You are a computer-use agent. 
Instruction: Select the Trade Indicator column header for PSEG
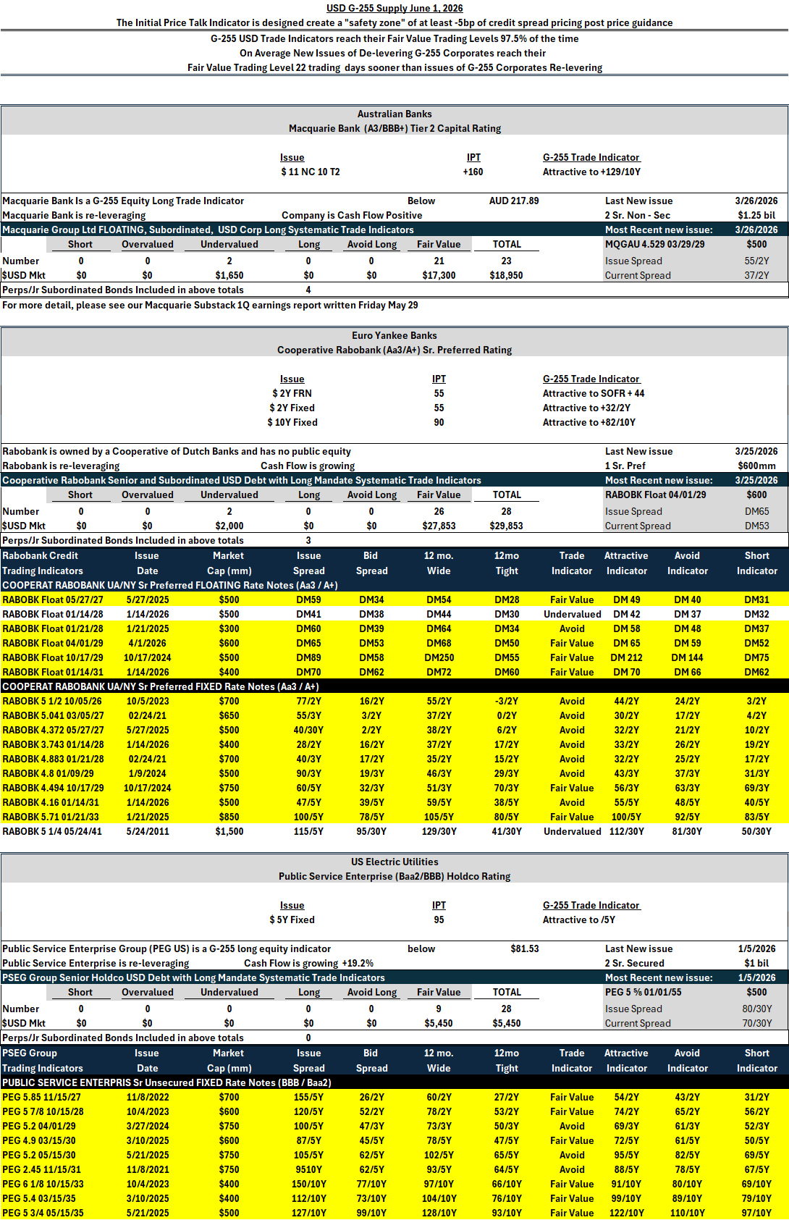click(572, 1061)
